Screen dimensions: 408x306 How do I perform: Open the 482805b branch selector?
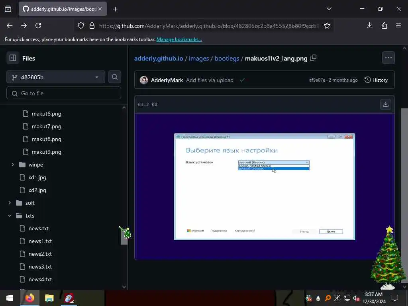click(x=56, y=77)
